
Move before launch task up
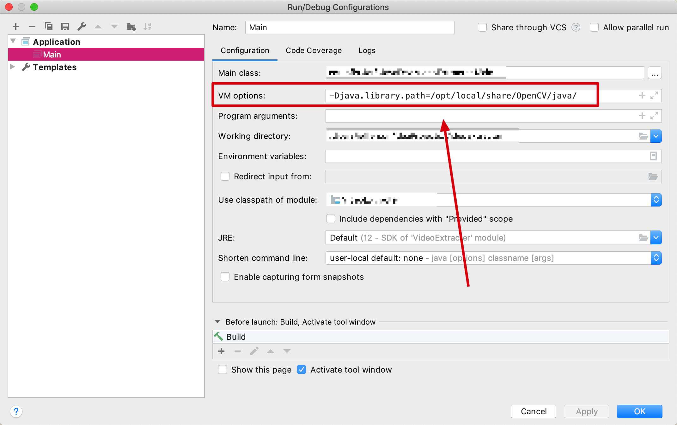click(x=271, y=351)
